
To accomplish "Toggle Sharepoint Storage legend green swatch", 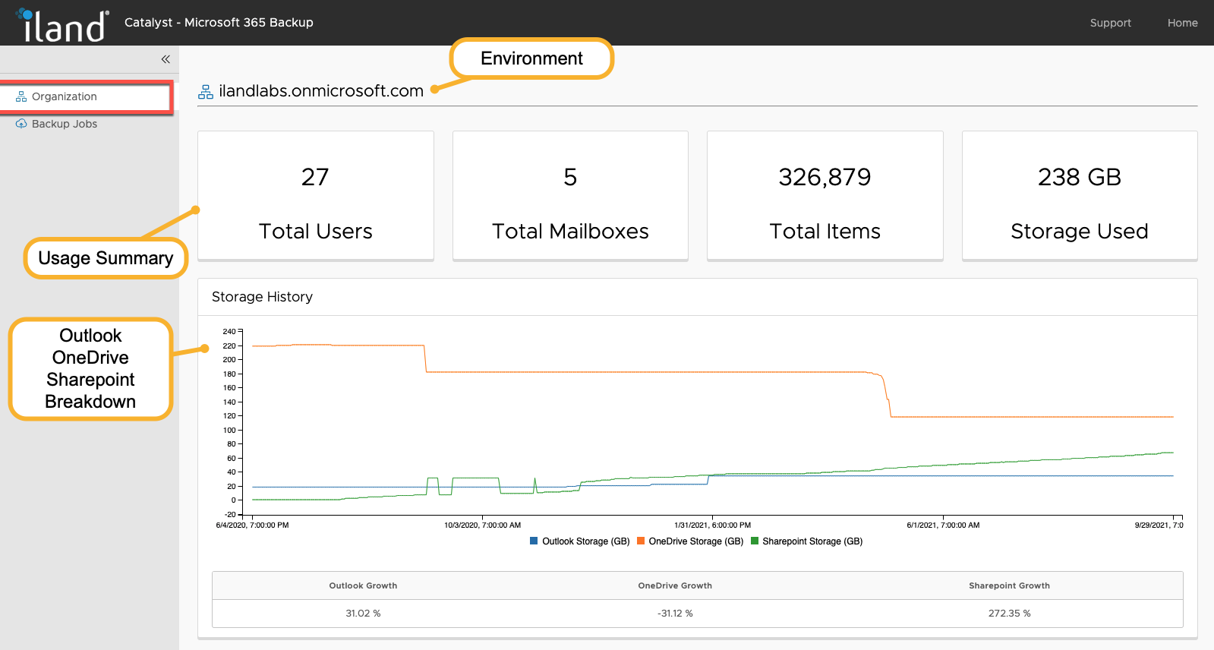I will 755,541.
